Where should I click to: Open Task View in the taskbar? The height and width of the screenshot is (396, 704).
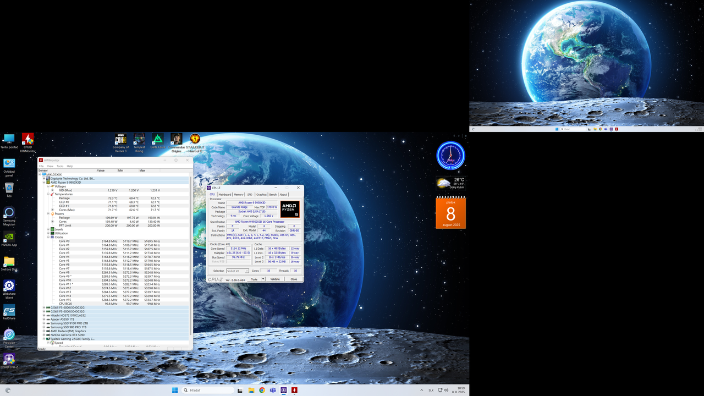240,390
